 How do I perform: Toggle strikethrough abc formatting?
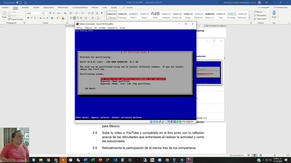click(x=40, y=18)
